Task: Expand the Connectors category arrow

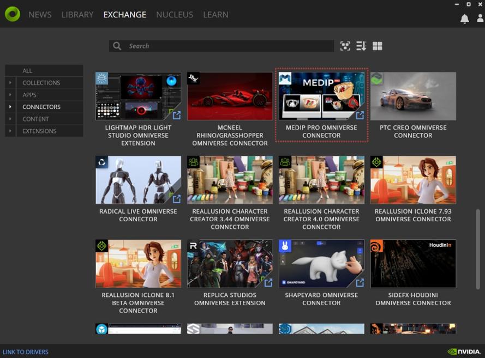Action: 10,107
